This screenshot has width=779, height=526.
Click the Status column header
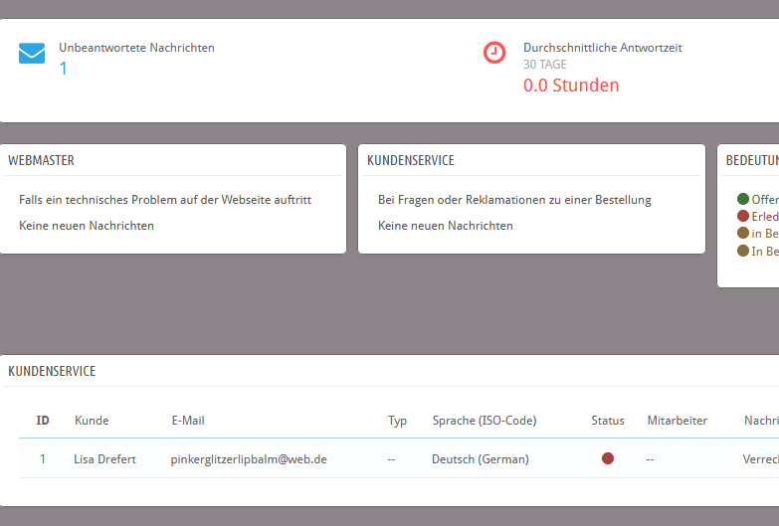pyautogui.click(x=608, y=421)
